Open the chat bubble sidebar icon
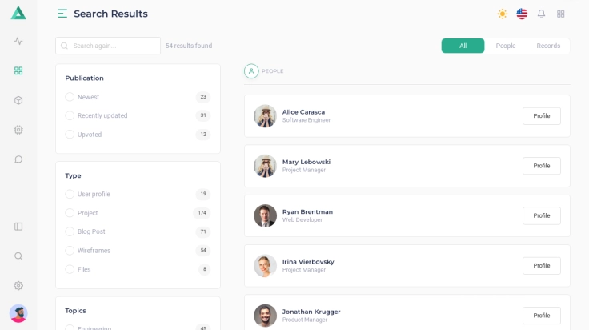589x330 pixels. pos(18,159)
